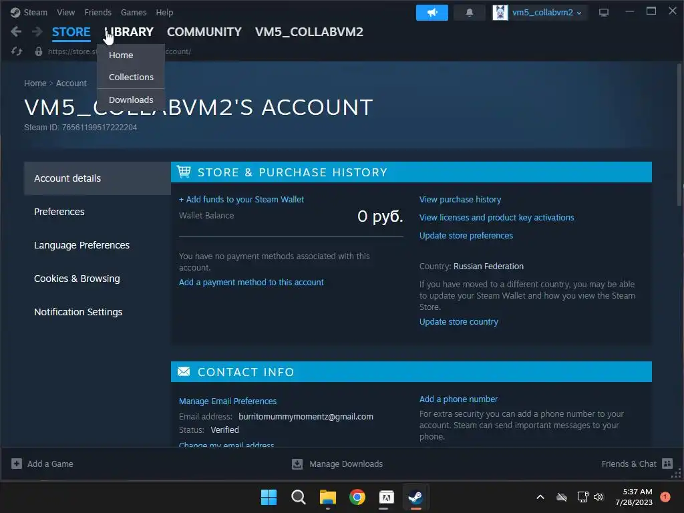Launch Google Chrome from the taskbar
The width and height of the screenshot is (684, 513).
tap(357, 497)
